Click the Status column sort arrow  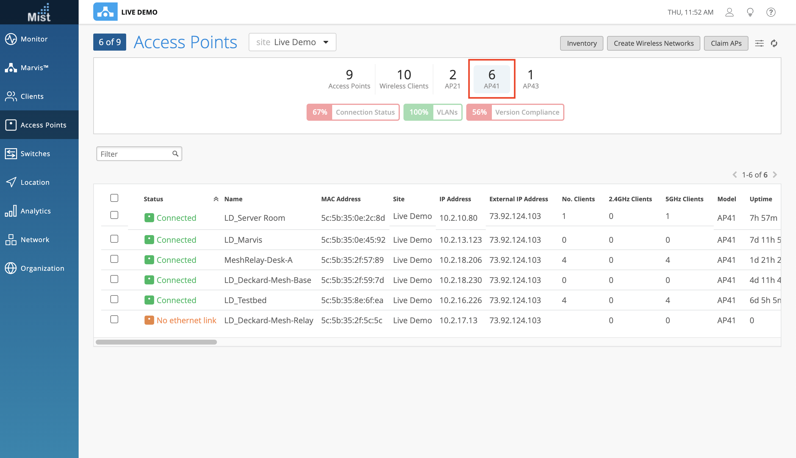click(216, 199)
